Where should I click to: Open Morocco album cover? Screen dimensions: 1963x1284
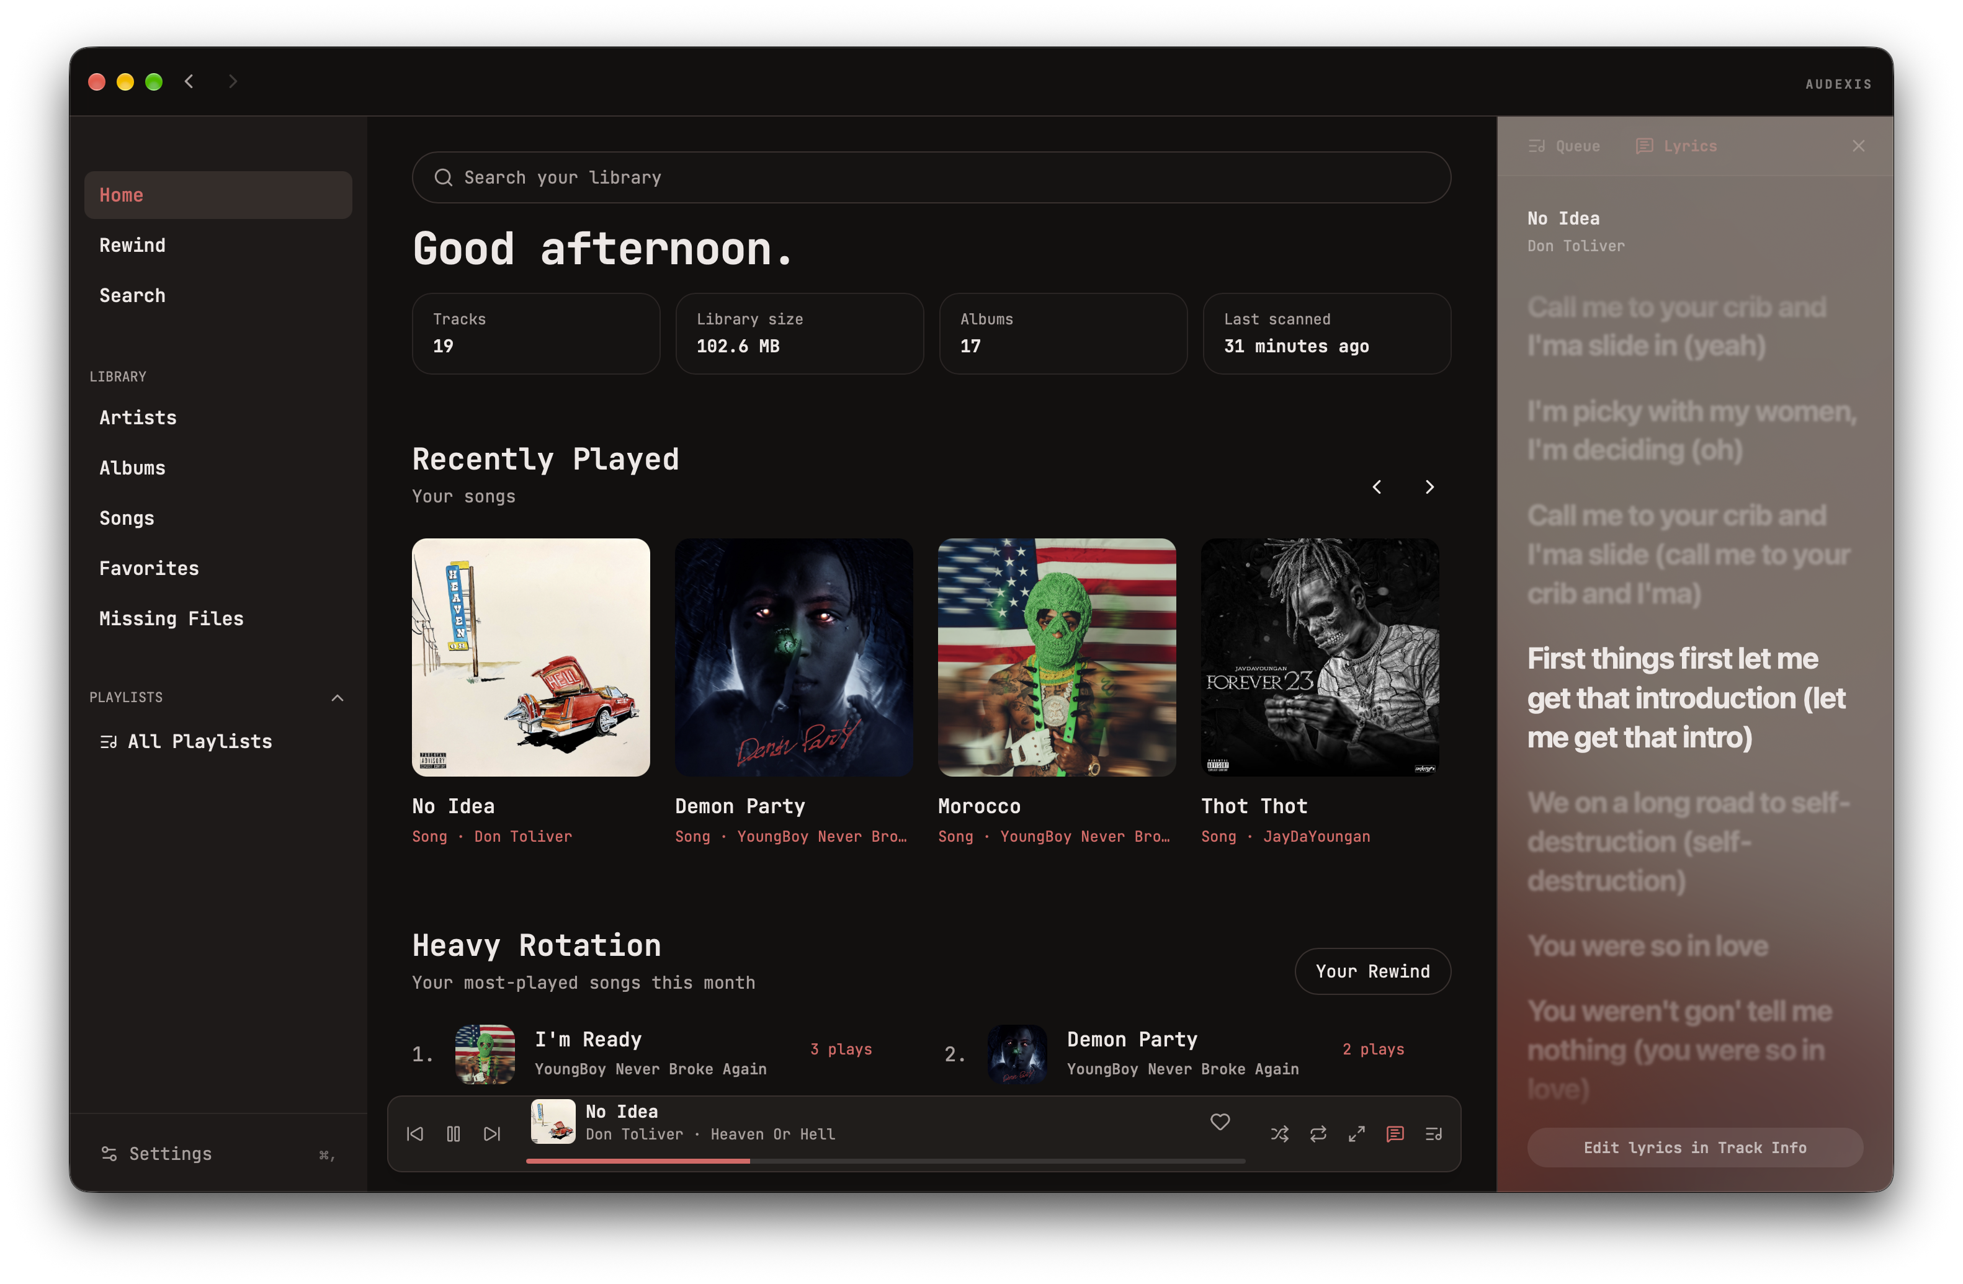(1057, 658)
